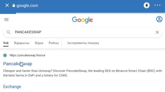
Task: Click the https://pancakeswap.finance URL
Action: pyautogui.click(x=27, y=55)
